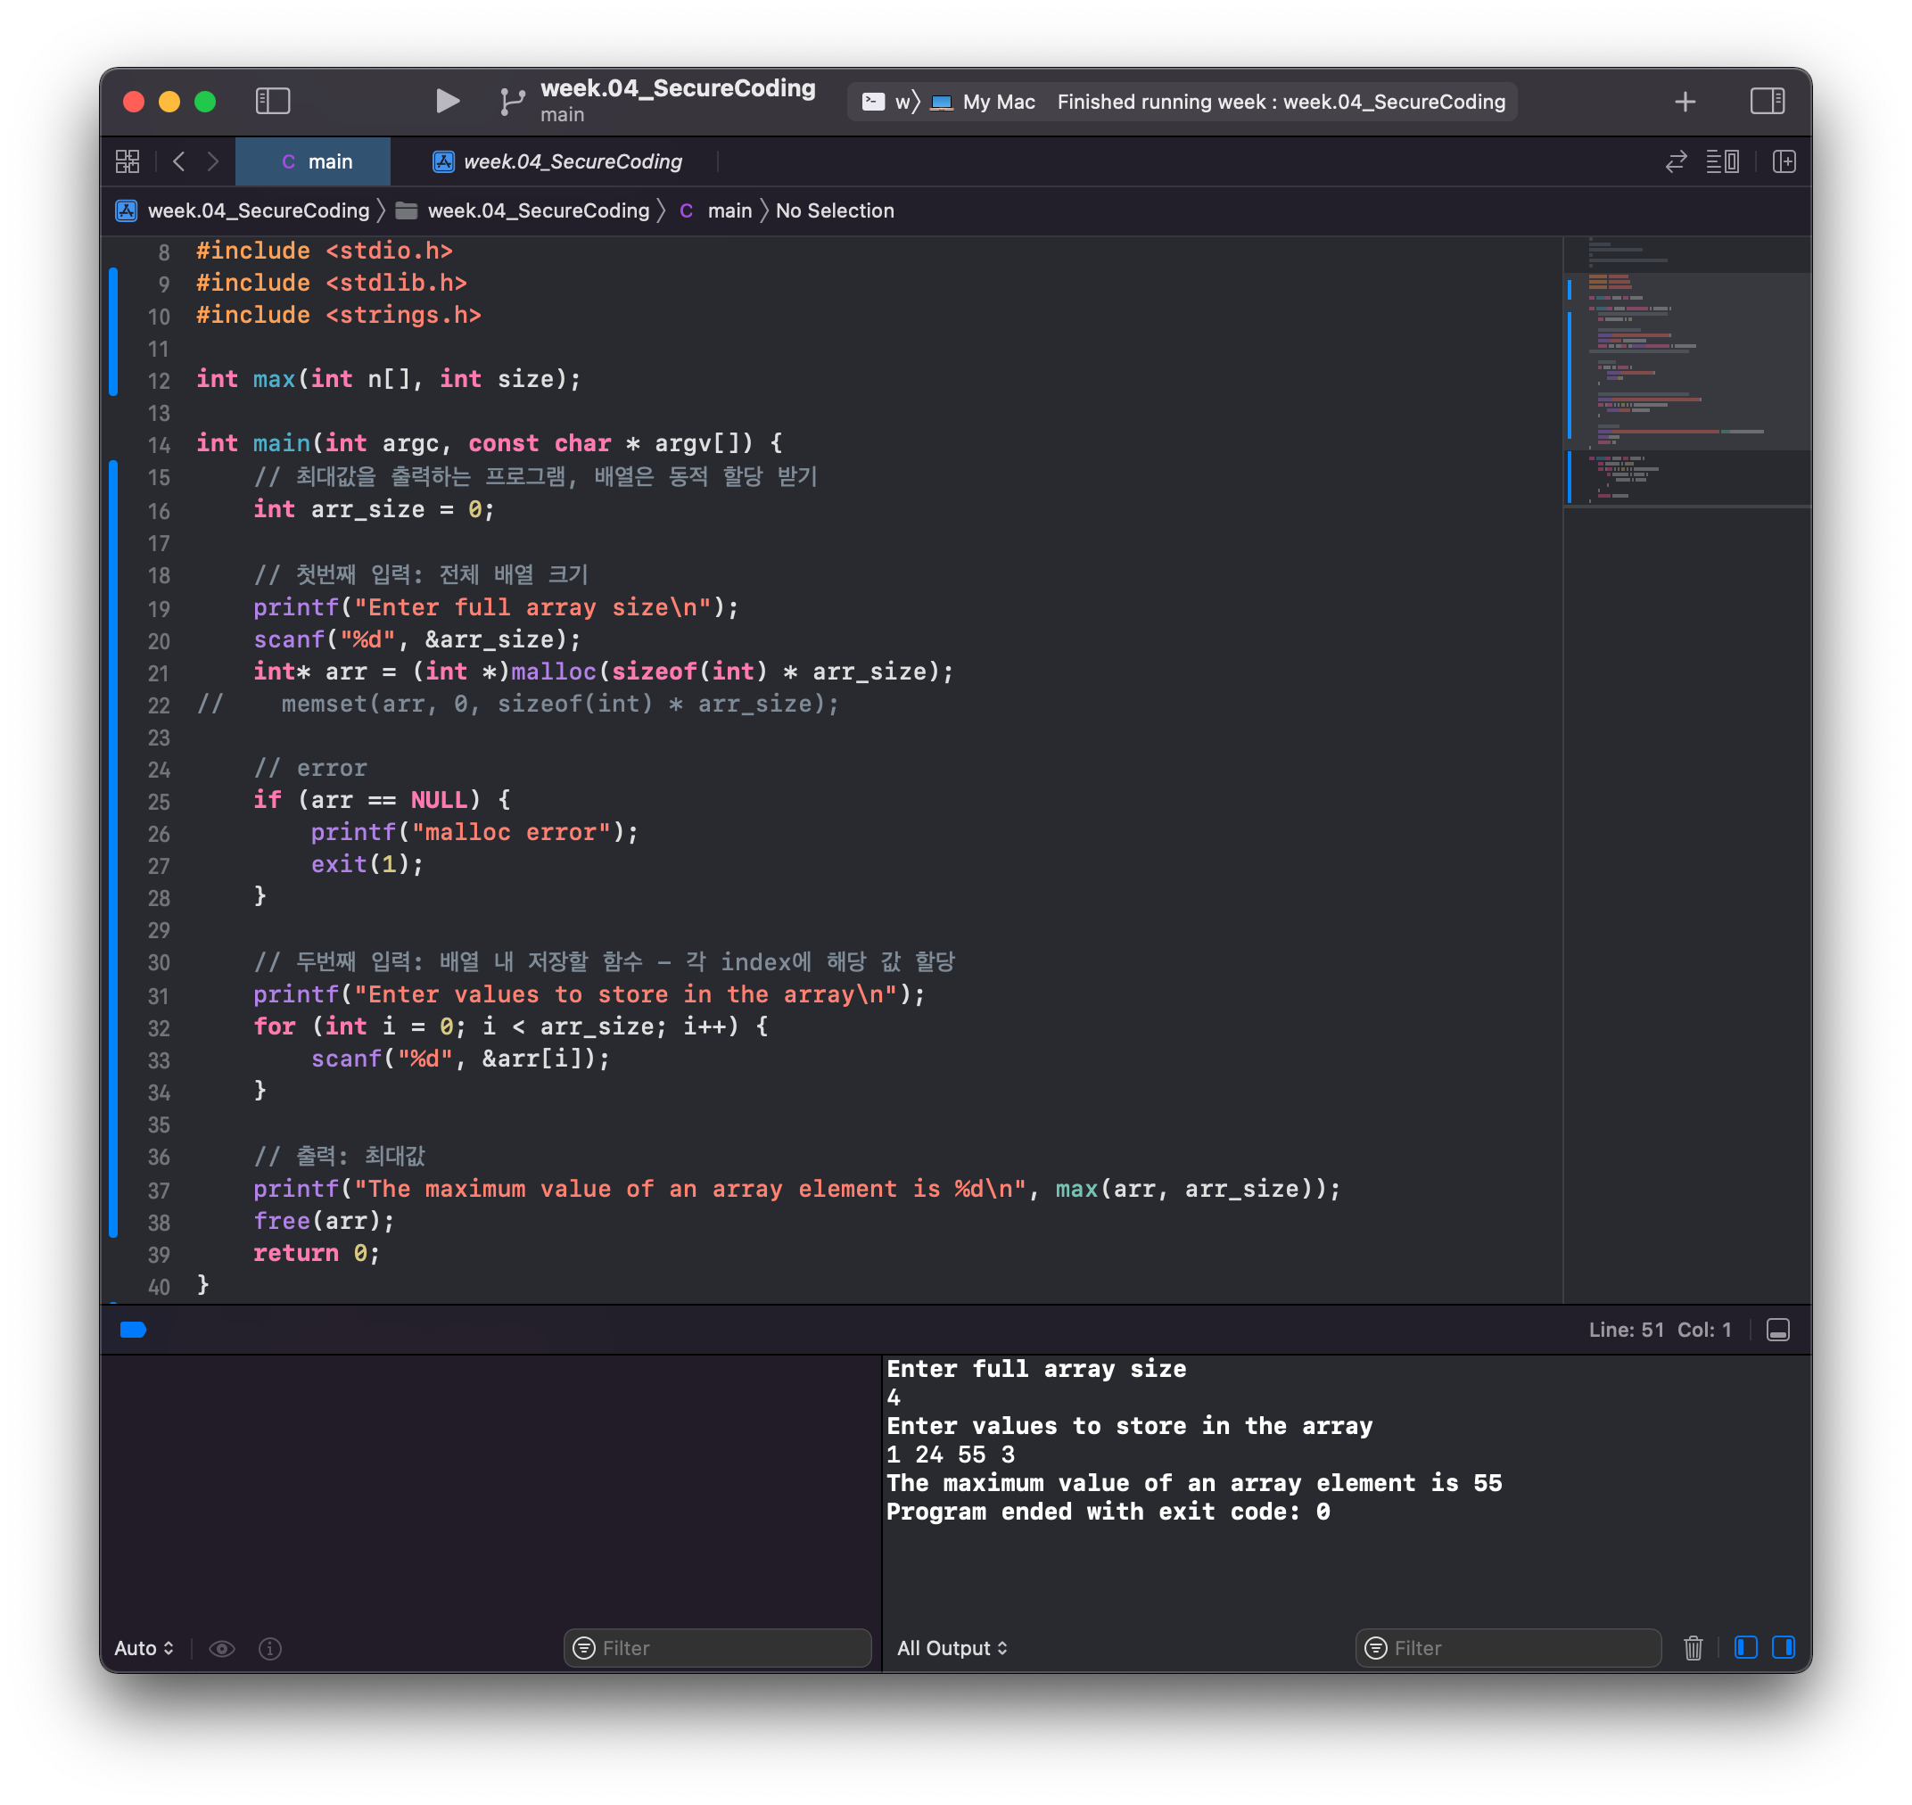Open the All Output dropdown

click(x=951, y=1647)
